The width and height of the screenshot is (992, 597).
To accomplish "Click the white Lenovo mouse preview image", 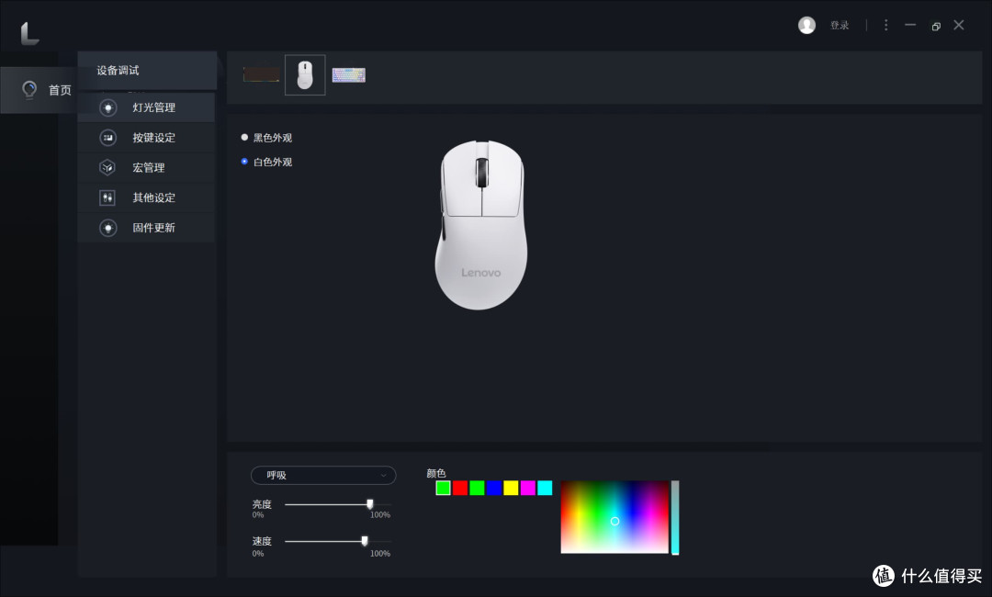I will click(x=480, y=225).
